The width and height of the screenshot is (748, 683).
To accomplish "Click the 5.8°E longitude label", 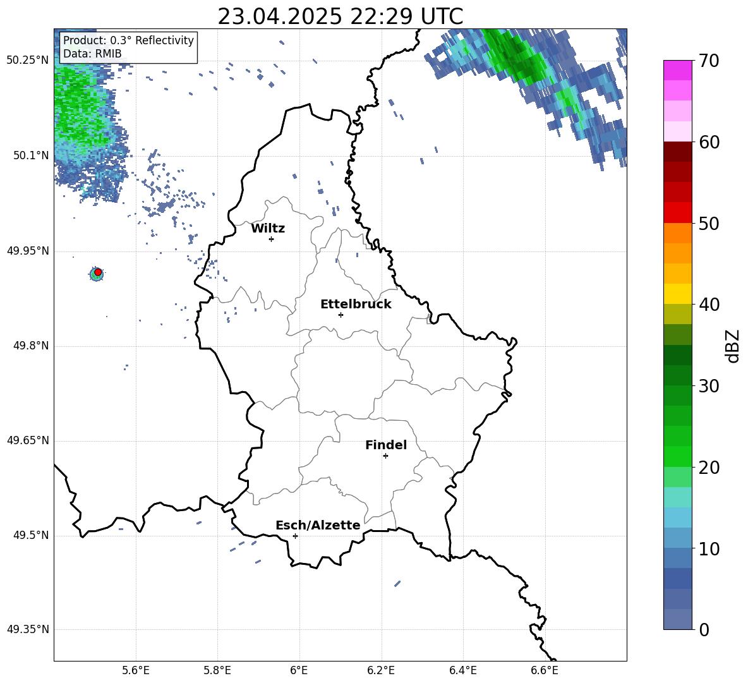I will pyautogui.click(x=217, y=670).
